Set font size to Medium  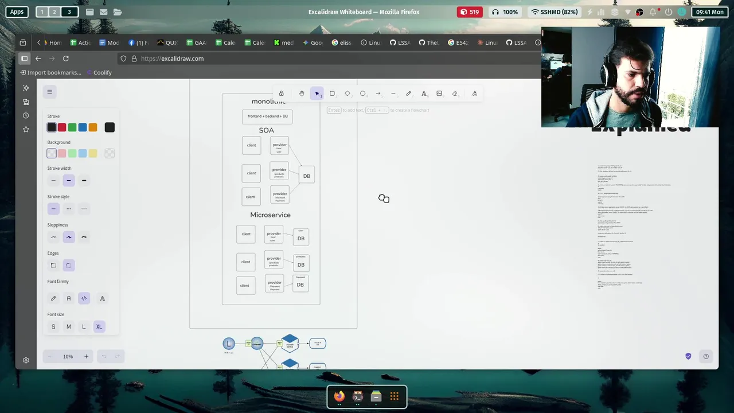point(69,327)
